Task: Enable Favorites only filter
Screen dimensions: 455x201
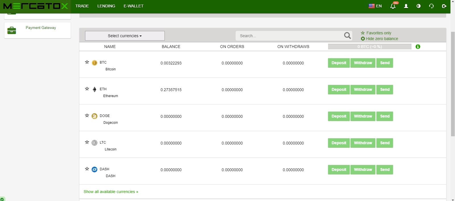Action: click(376, 33)
